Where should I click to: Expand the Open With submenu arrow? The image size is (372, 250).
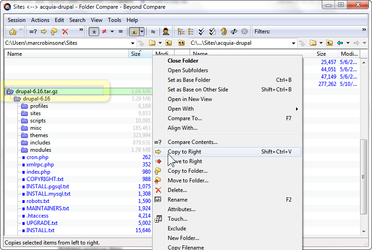(x=297, y=109)
